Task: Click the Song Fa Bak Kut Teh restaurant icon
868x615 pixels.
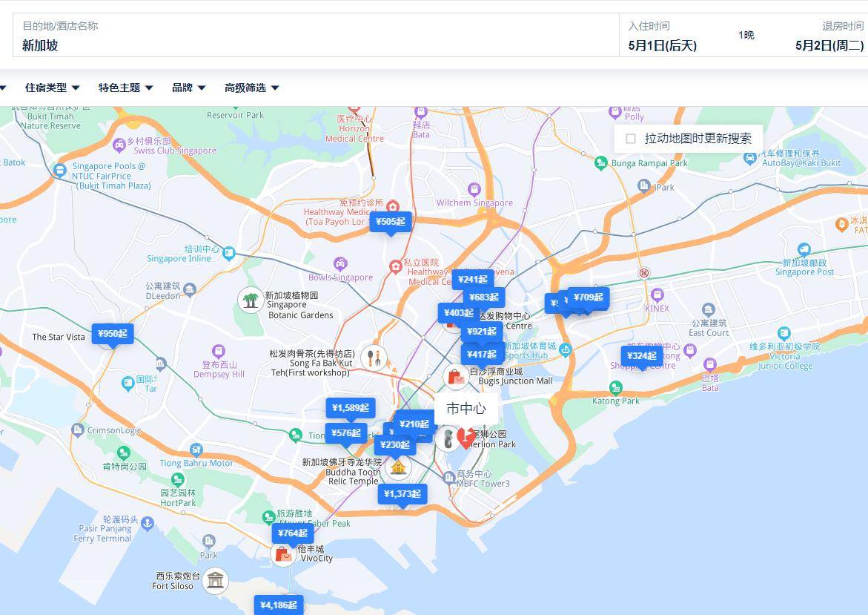Action: click(x=374, y=358)
